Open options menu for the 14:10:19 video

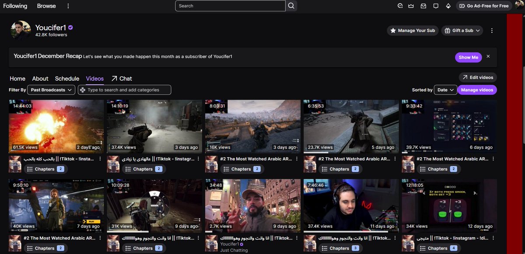click(199, 159)
